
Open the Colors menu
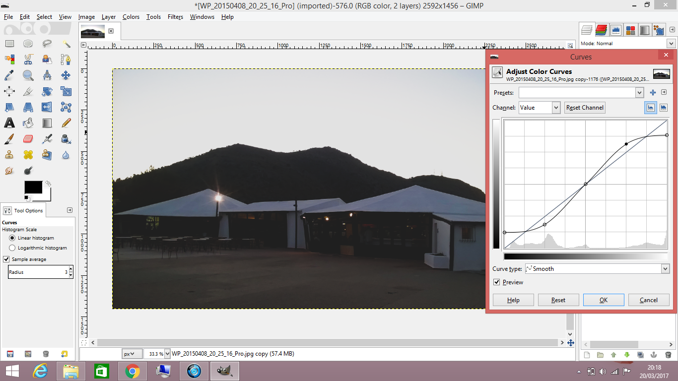131,16
